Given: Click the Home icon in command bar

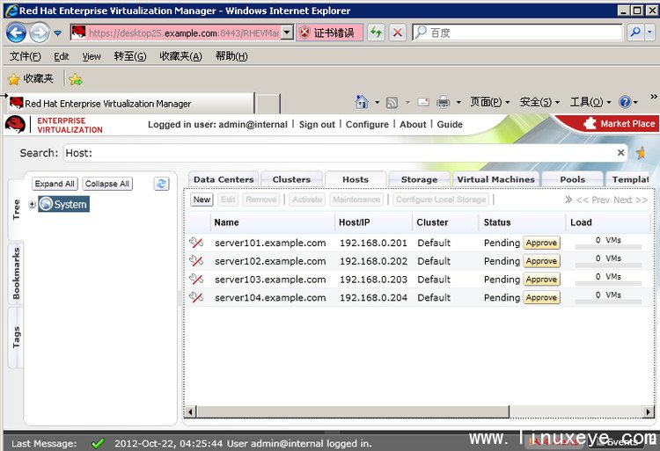Looking at the screenshot, I should point(362,102).
